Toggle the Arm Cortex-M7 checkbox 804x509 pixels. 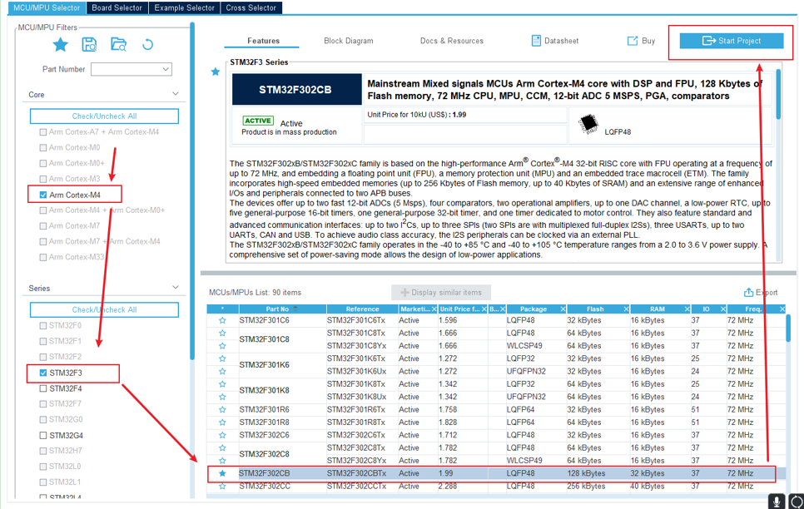(x=43, y=225)
